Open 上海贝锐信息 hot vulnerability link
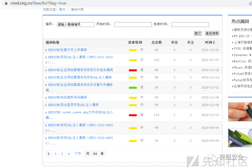Screen dimensions: 252x168 coord(243,42)
